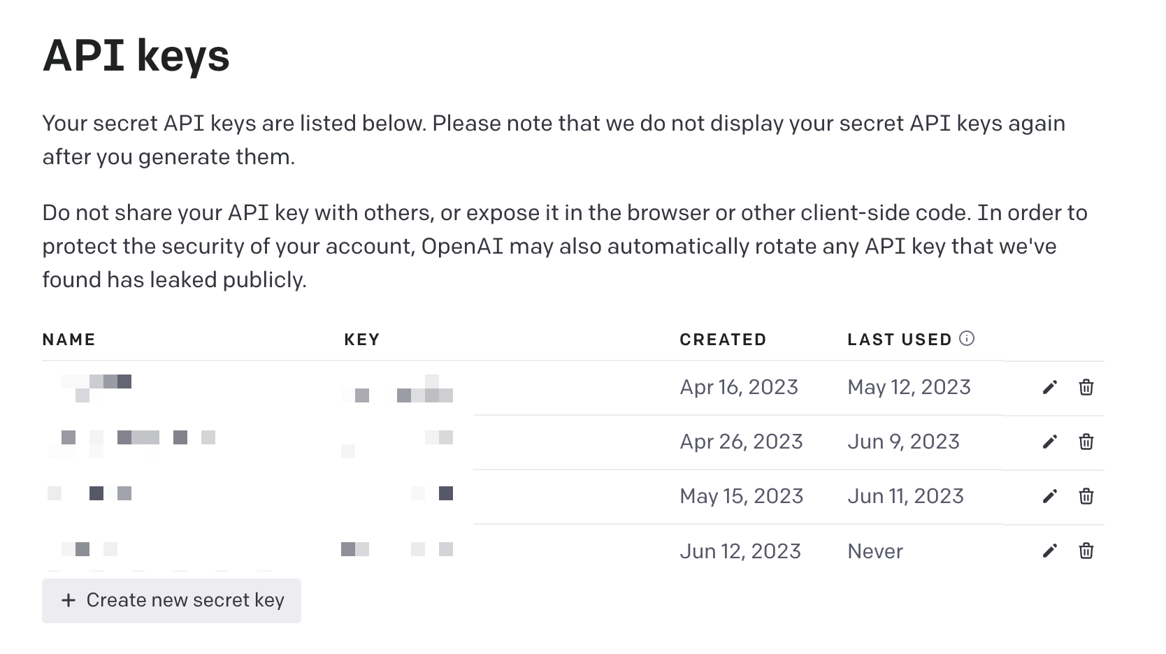The image size is (1166, 654).
Task: Click the API keys page heading
Action: (x=136, y=56)
